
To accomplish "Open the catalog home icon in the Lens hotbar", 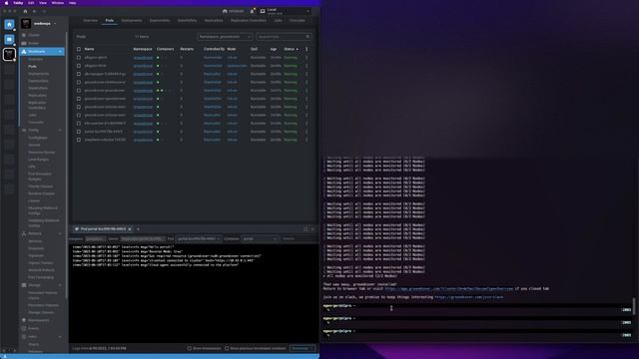I will tap(9, 25).
